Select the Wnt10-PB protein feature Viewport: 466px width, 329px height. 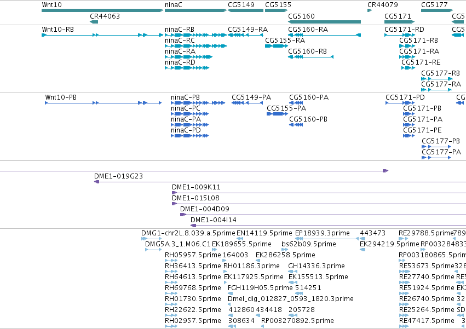[103, 103]
